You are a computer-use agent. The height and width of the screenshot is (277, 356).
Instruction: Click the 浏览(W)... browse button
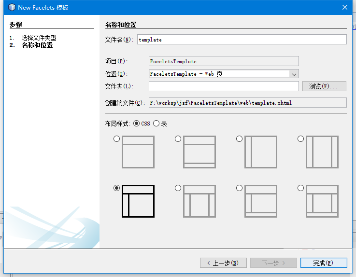[324, 86]
